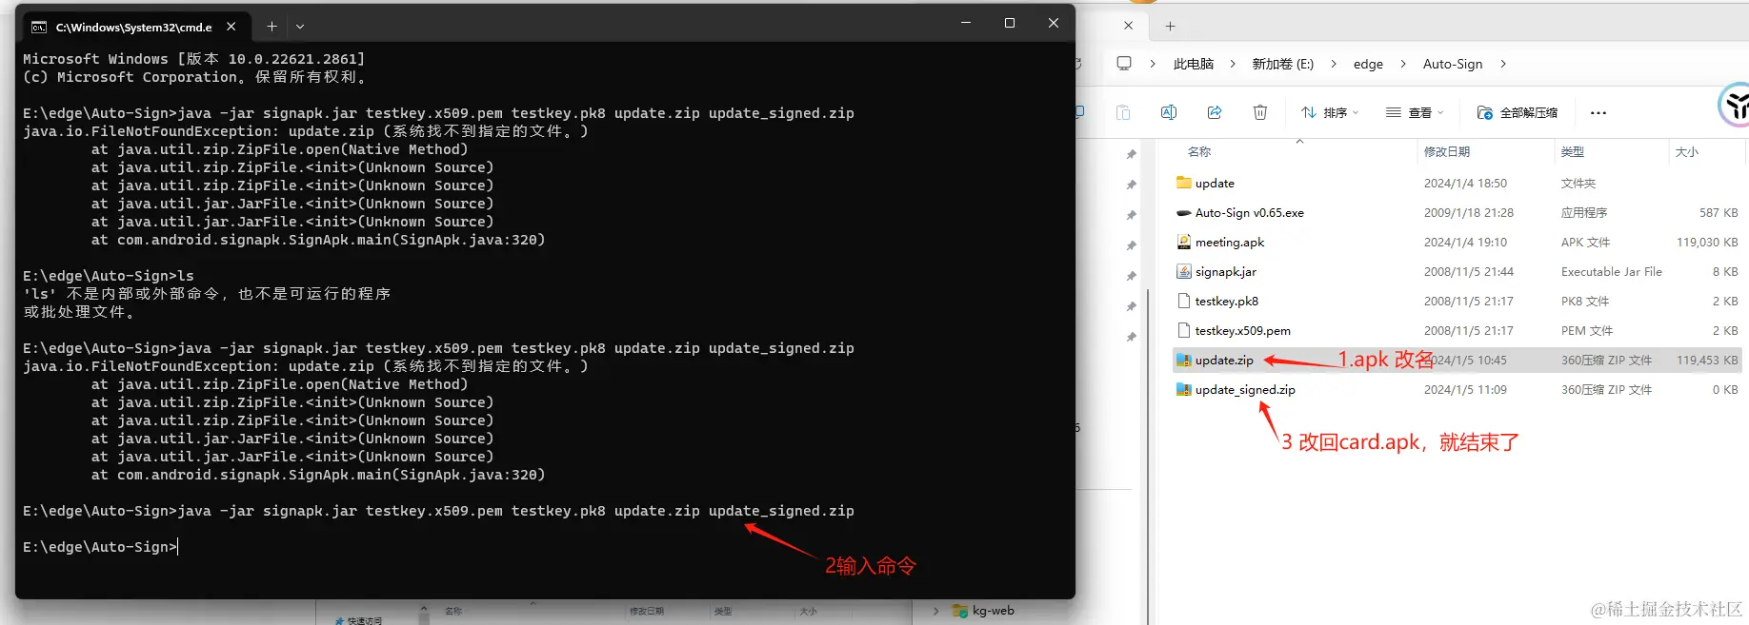Image resolution: width=1749 pixels, height=625 pixels.
Task: Expand chevron after 此电脑 breadcrumb
Action: pos(1233,64)
